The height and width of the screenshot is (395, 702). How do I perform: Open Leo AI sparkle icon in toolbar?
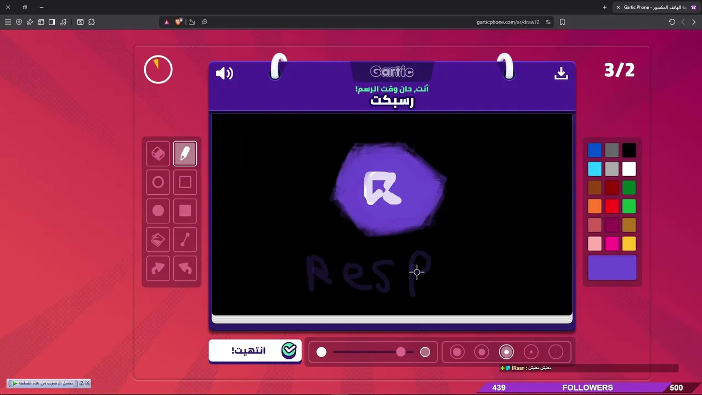click(30, 22)
